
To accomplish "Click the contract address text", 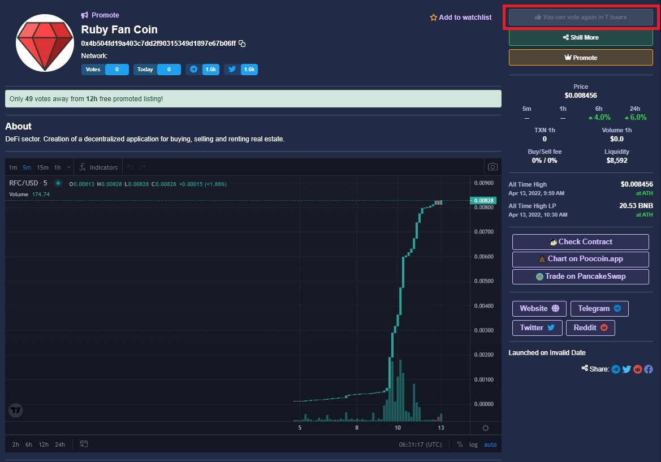I will pos(158,44).
